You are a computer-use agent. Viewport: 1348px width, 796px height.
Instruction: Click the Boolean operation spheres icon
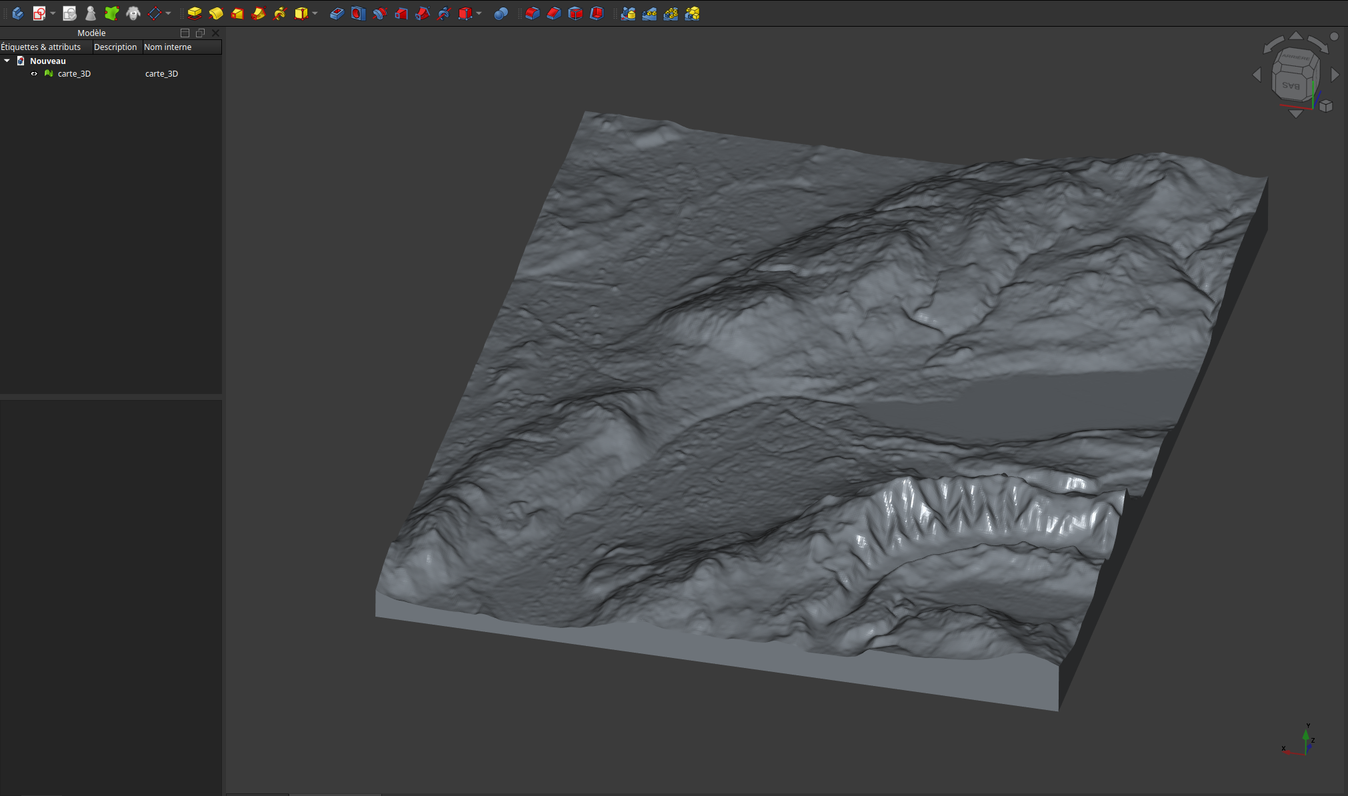point(501,13)
